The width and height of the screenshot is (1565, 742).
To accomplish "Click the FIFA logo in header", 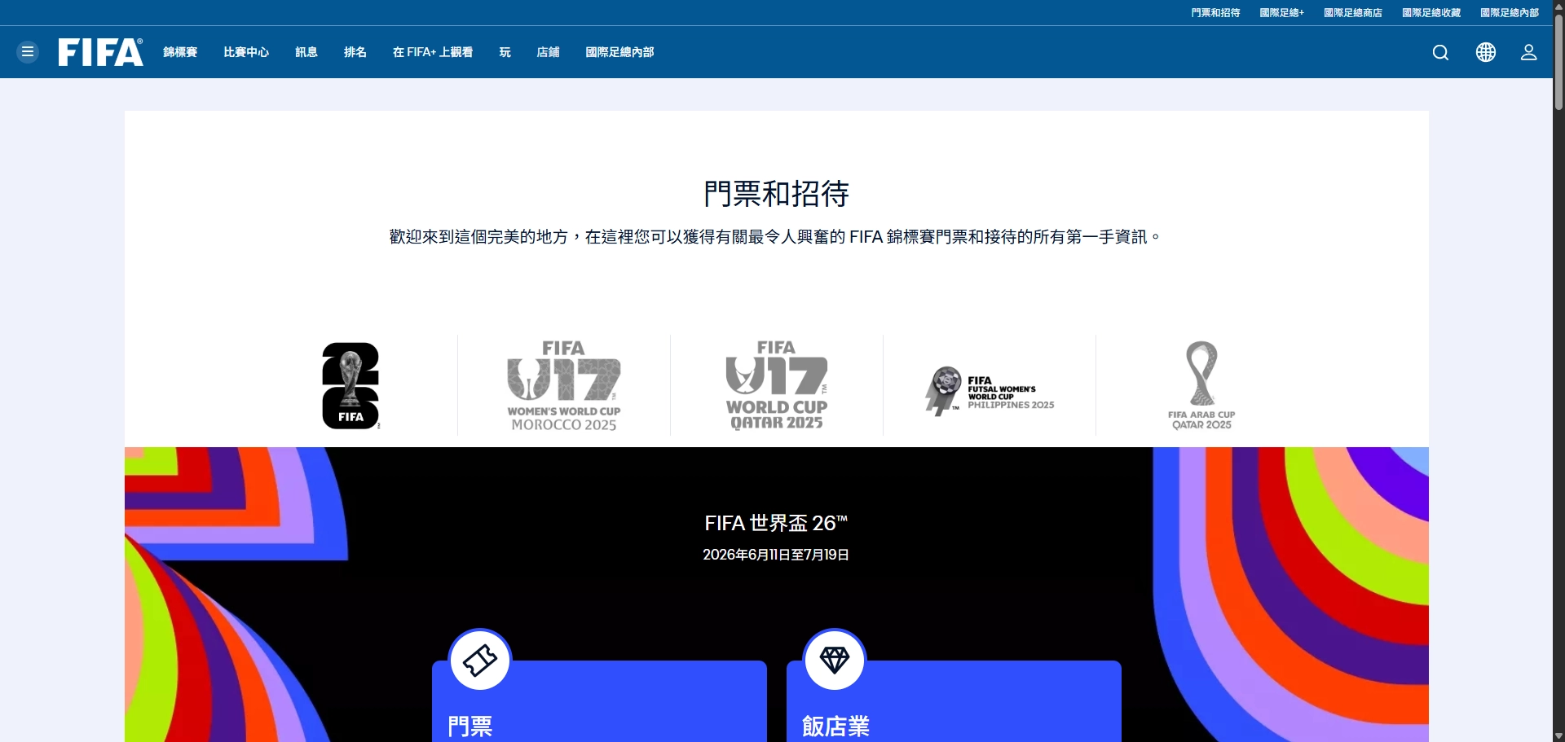I will [100, 52].
